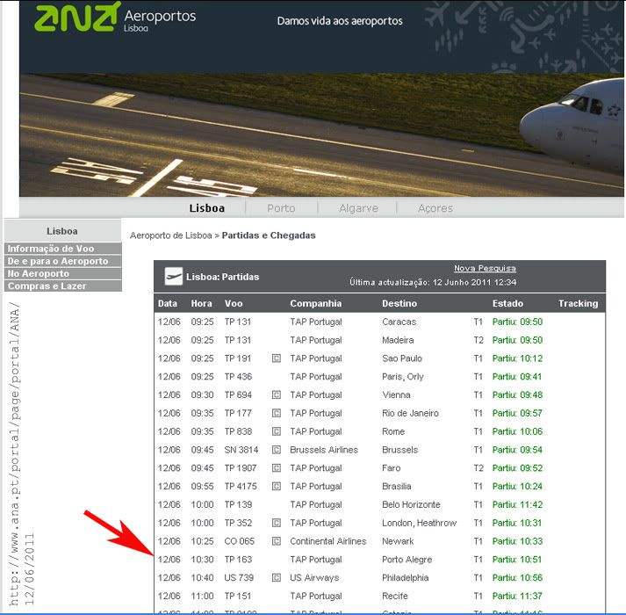The height and width of the screenshot is (615, 626).
Task: Click codeshare icon for flight TP 1907
Action: [x=277, y=468]
